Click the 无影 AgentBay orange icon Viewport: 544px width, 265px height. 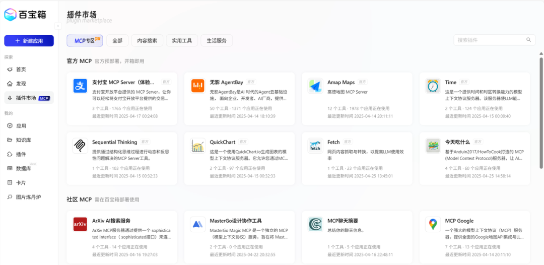[198, 86]
